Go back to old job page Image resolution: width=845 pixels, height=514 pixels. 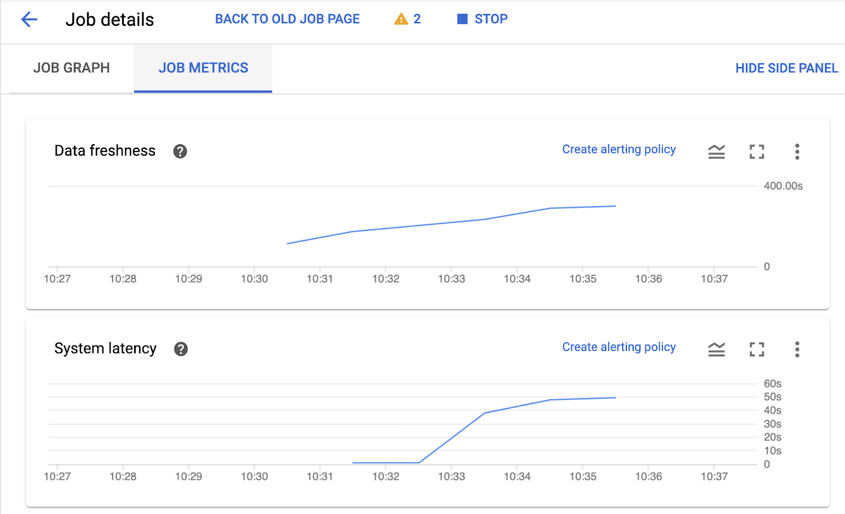pyautogui.click(x=287, y=19)
